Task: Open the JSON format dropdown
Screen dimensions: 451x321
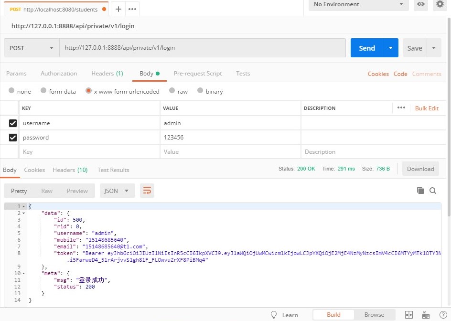Action: [x=117, y=191]
